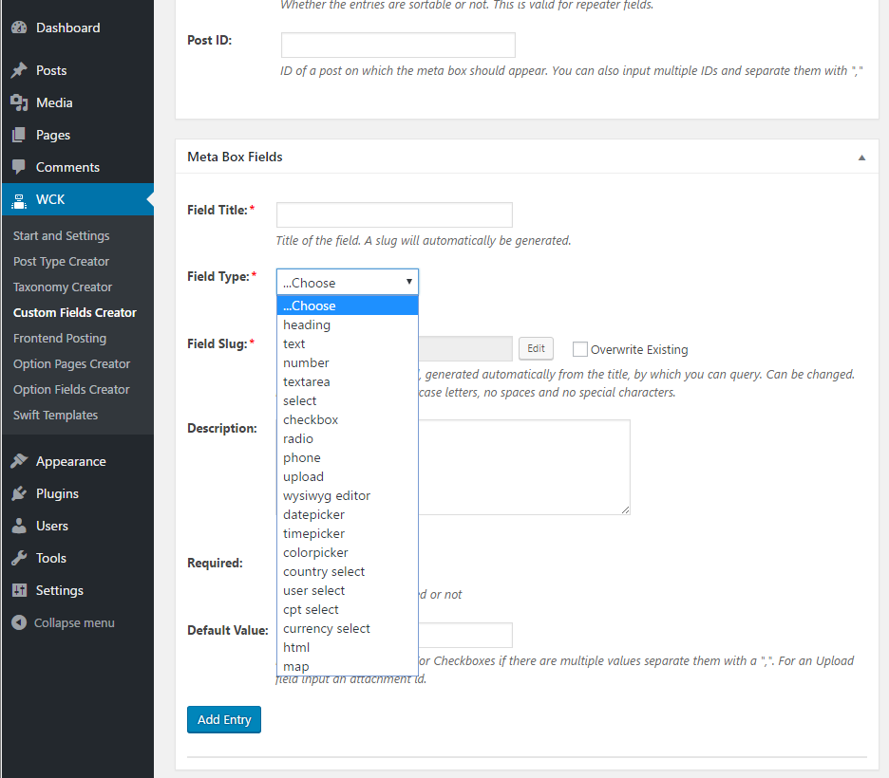The height and width of the screenshot is (778, 889).
Task: Focus the Field Title input field
Action: (394, 214)
